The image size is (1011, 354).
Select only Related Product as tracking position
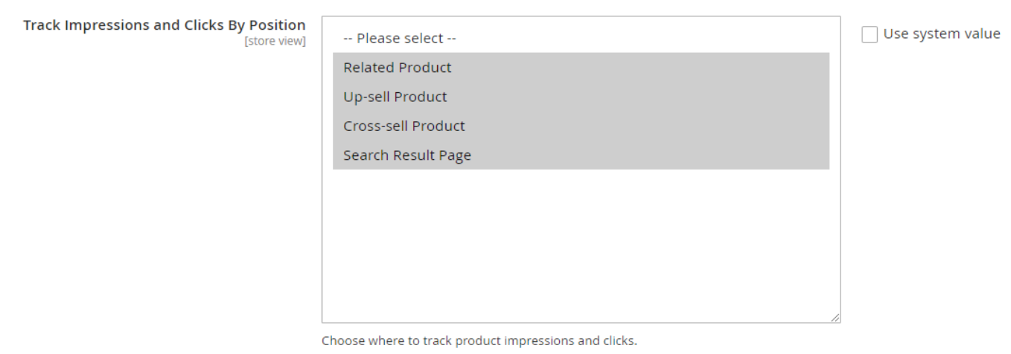398,68
